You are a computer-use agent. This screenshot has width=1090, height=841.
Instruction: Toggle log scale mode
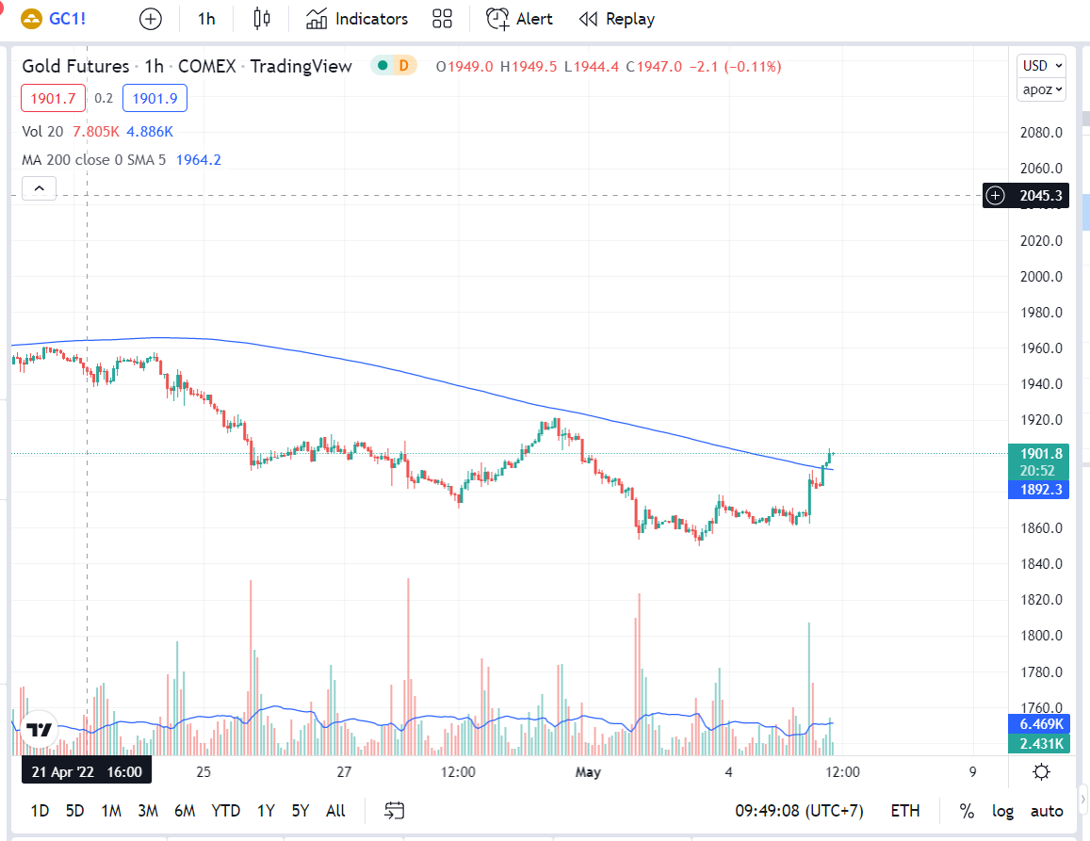[1002, 811]
